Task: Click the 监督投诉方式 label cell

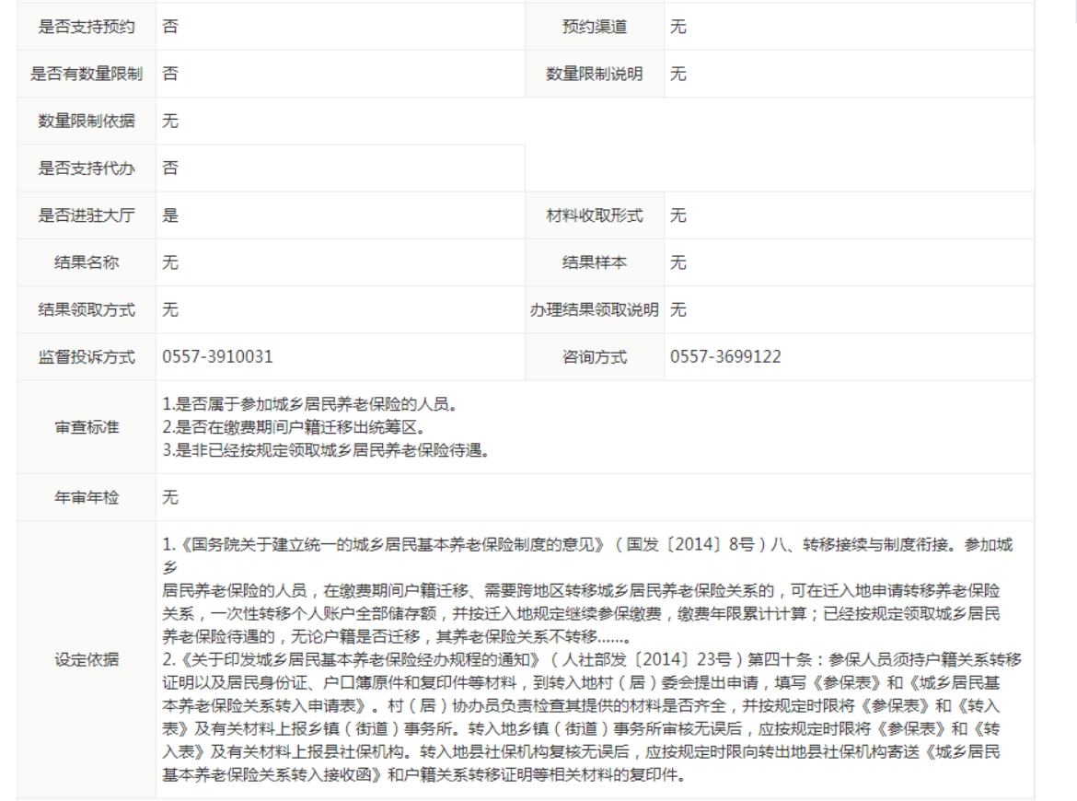Action: coord(85,356)
